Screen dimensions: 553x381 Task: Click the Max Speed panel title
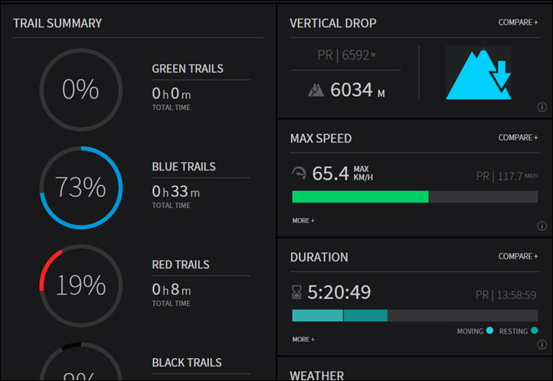pyautogui.click(x=321, y=138)
